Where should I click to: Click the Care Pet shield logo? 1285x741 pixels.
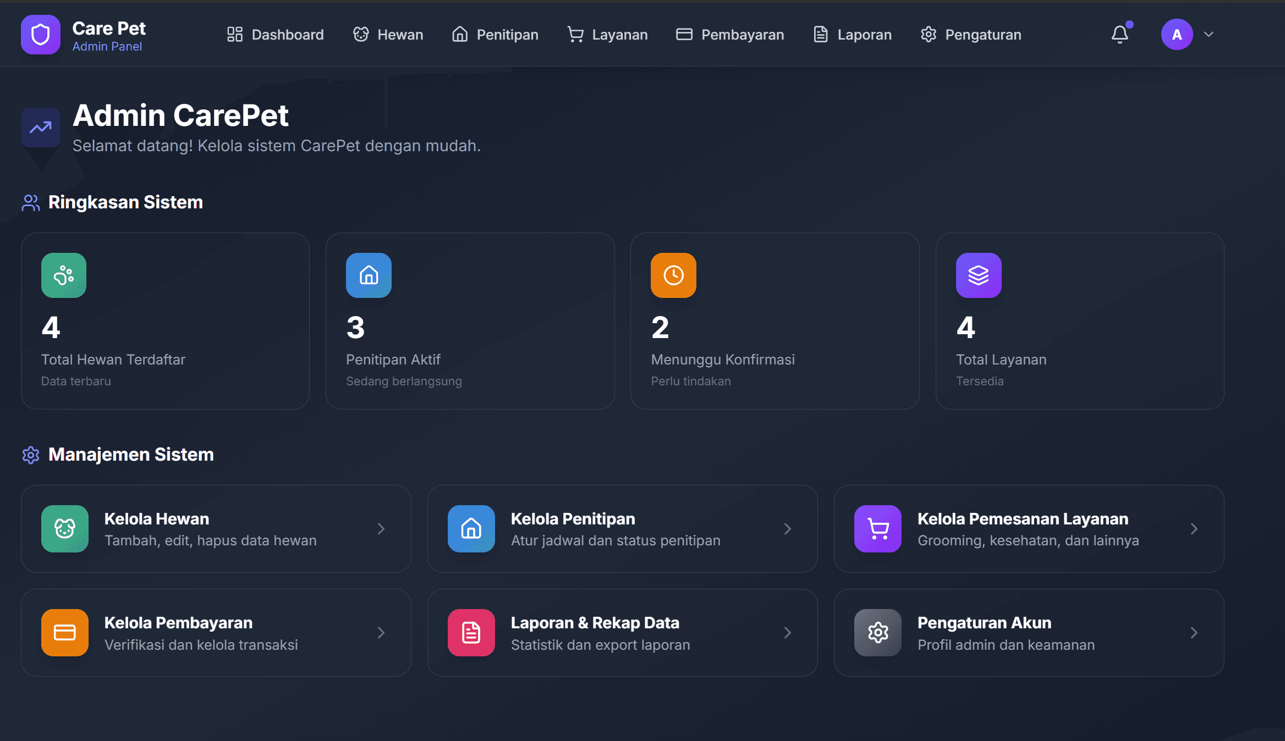coord(40,35)
